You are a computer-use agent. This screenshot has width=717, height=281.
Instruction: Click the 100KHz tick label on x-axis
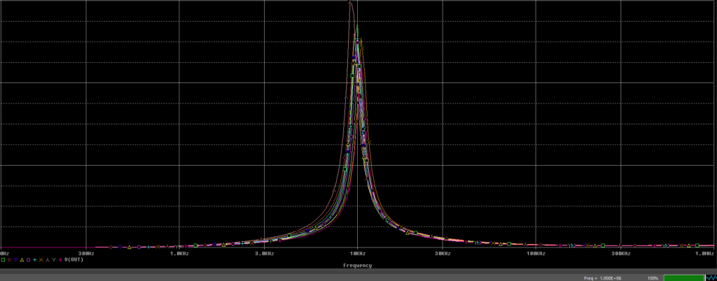(x=536, y=253)
